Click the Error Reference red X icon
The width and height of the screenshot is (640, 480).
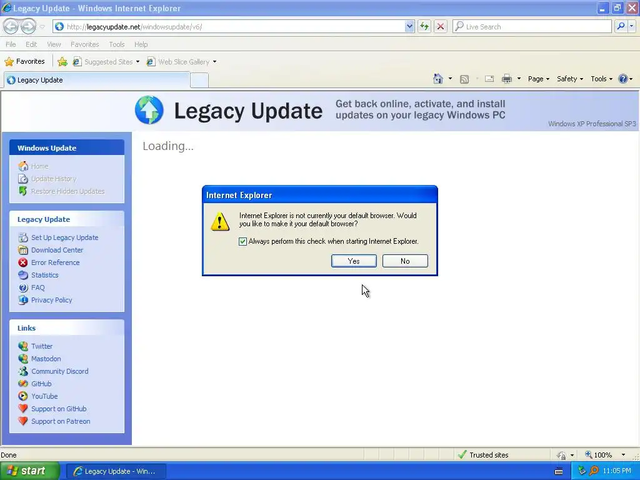tap(23, 262)
